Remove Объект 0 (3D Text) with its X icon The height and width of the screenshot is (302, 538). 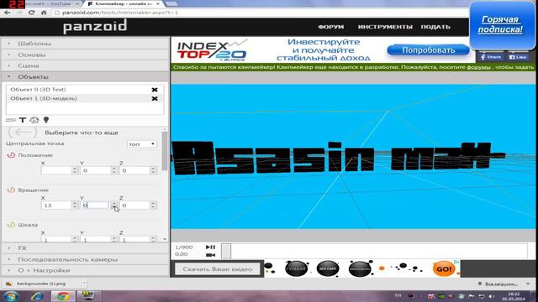[x=155, y=90]
